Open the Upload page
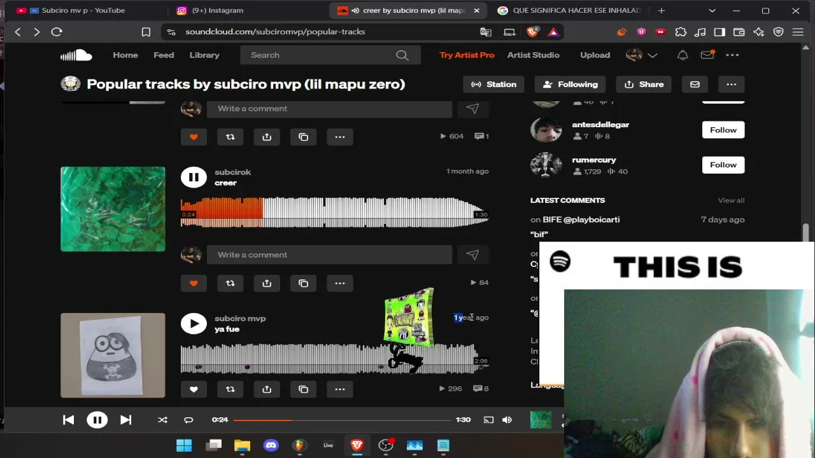The width and height of the screenshot is (815, 458). (595, 55)
